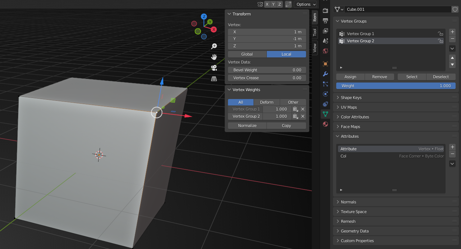This screenshot has width=461, height=249.
Task: Toggle Z axis mirror in header
Action: [280, 4]
